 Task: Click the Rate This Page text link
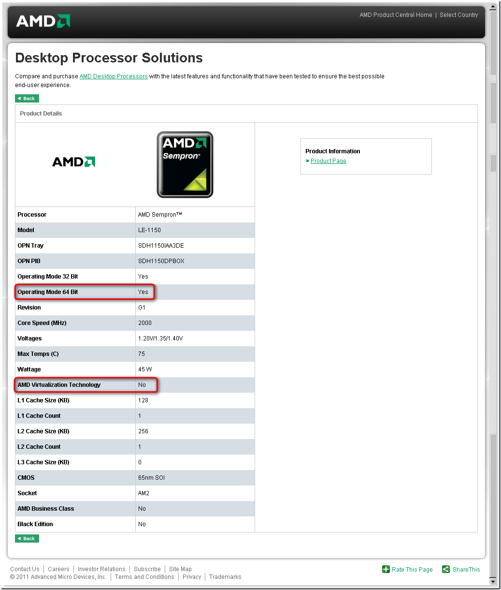click(x=412, y=570)
